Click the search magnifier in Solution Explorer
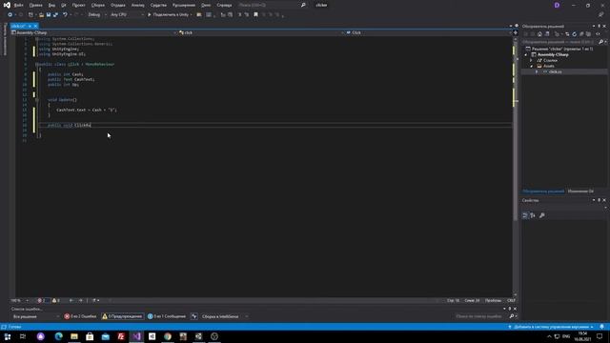 tap(600, 42)
